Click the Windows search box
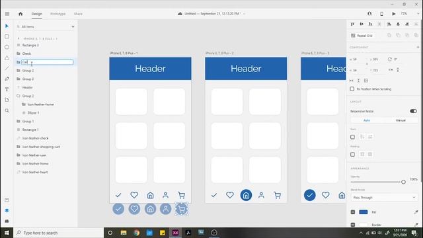Image resolution: width=423 pixels, height=238 pixels. click(59, 233)
